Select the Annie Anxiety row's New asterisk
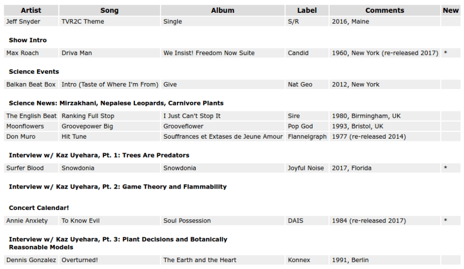This screenshot has height=269, width=464. (445, 221)
